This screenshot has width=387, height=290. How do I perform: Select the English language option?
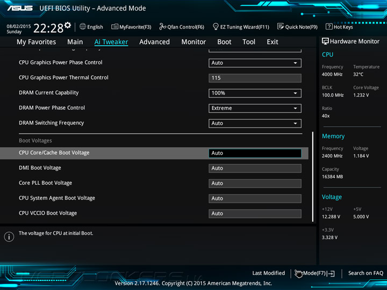coord(95,27)
